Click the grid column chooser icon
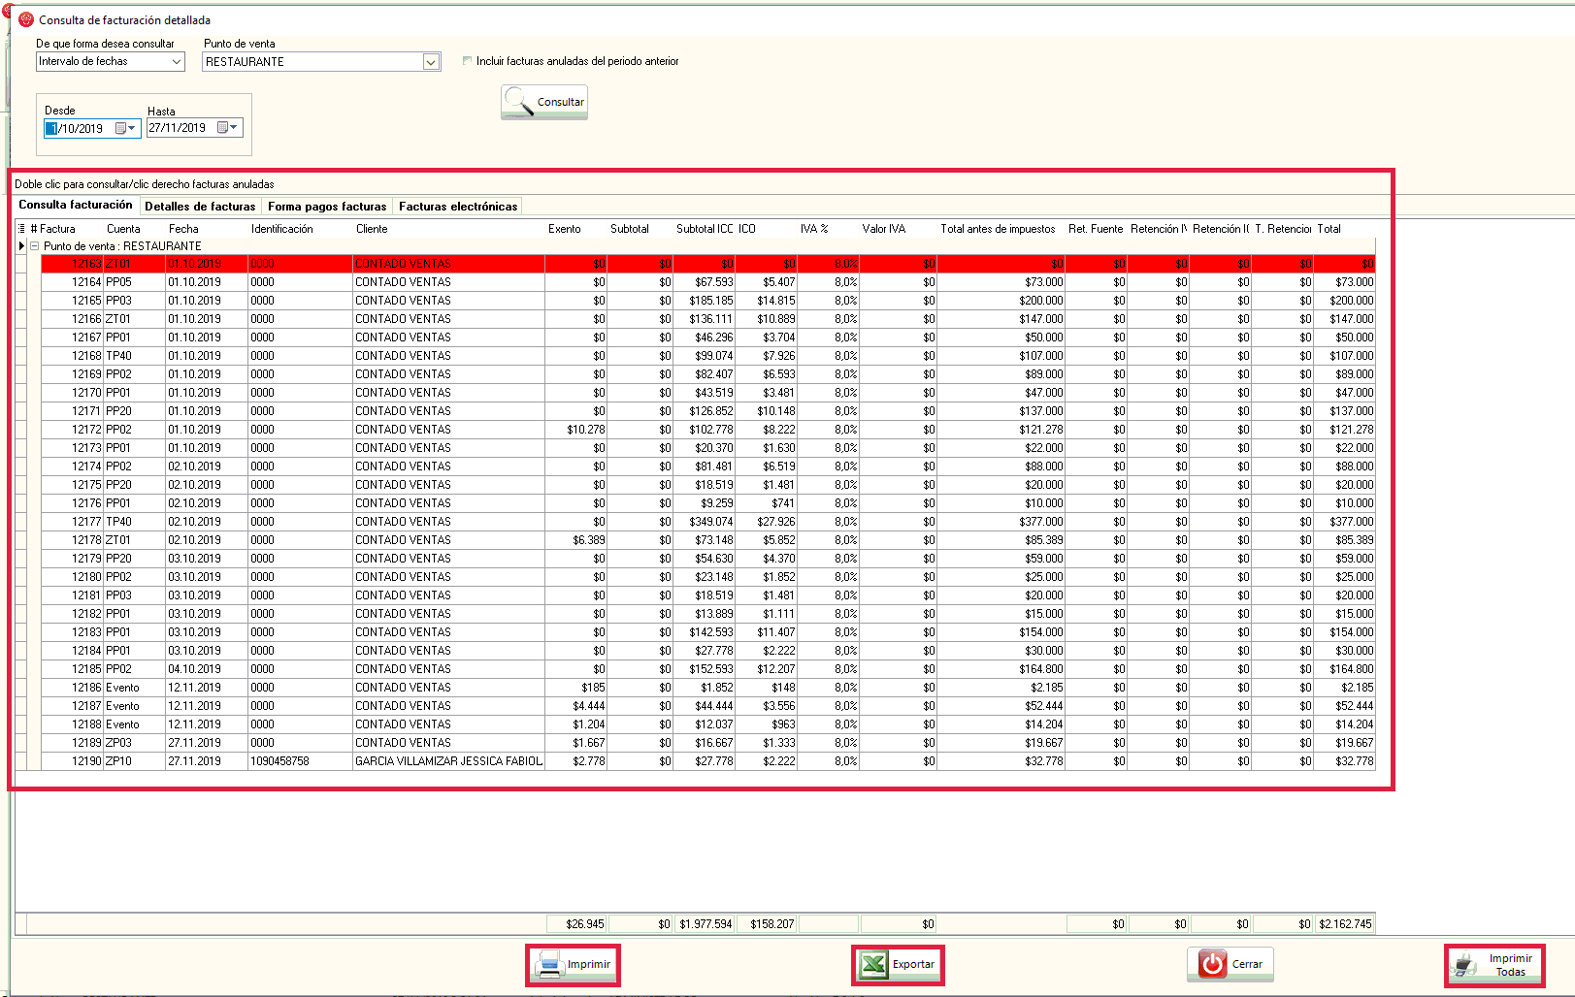 pyautogui.click(x=21, y=229)
